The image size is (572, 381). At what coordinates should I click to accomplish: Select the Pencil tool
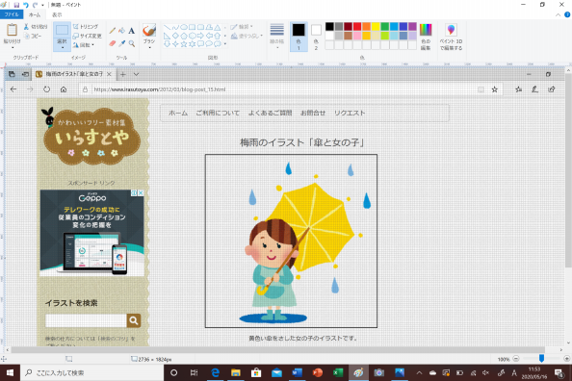pyautogui.click(x=113, y=31)
